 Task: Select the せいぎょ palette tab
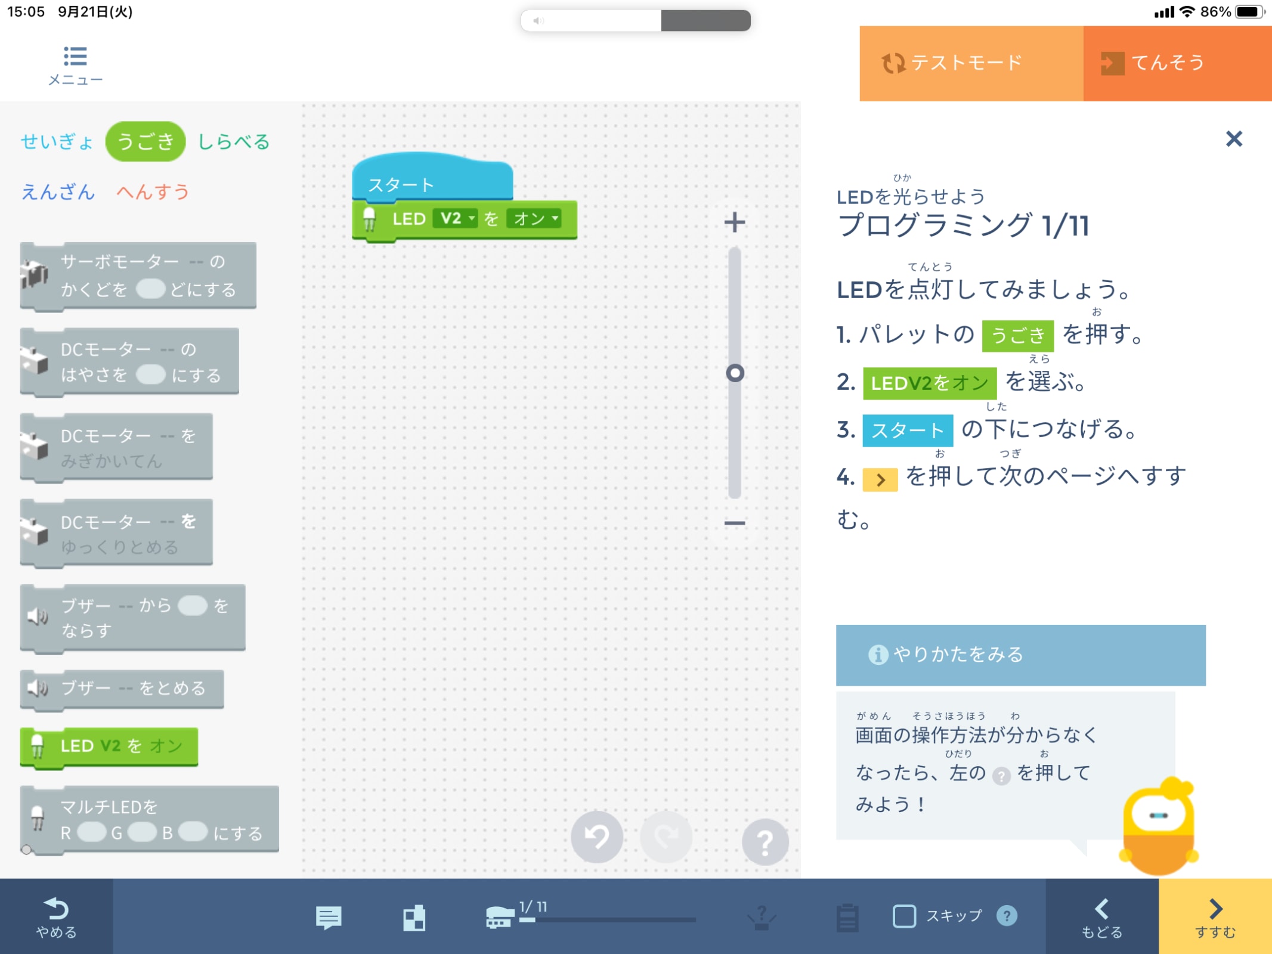click(57, 142)
